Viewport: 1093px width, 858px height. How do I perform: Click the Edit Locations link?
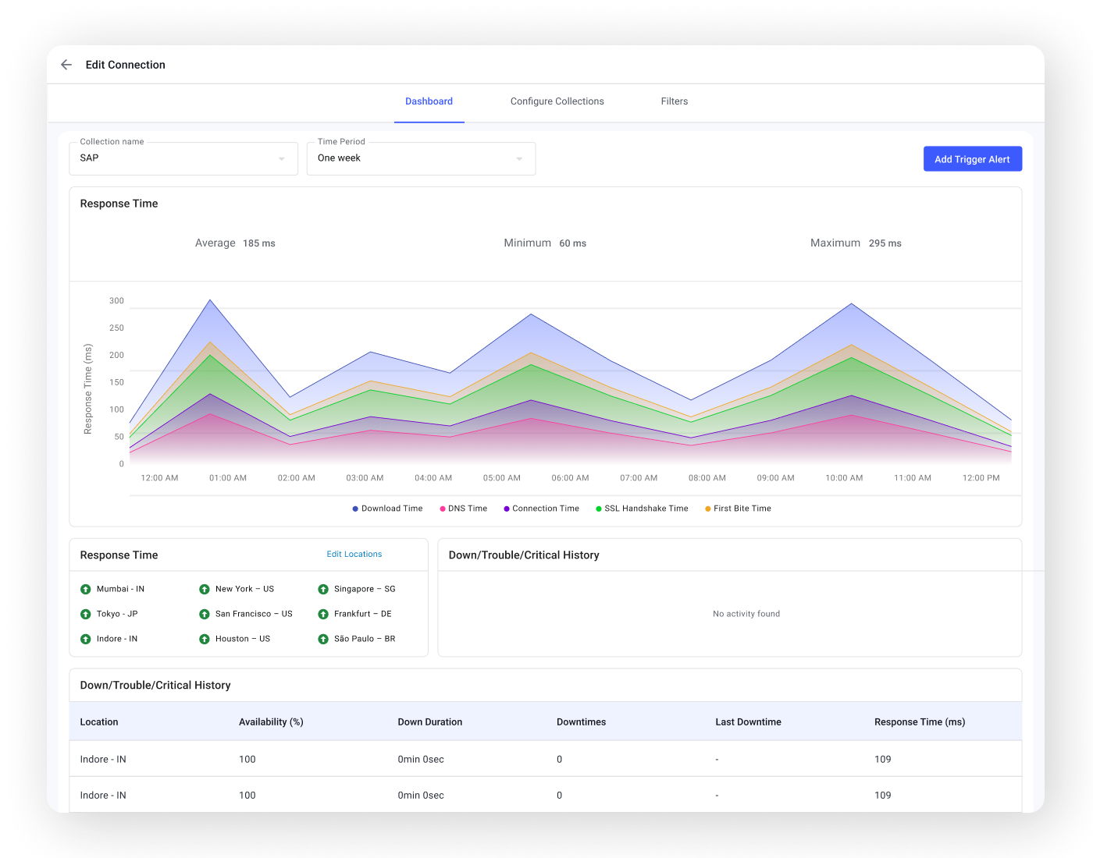click(354, 554)
